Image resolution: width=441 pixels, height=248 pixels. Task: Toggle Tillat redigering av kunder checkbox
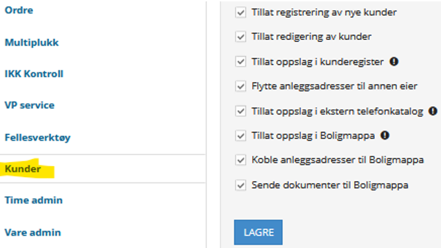pyautogui.click(x=240, y=37)
